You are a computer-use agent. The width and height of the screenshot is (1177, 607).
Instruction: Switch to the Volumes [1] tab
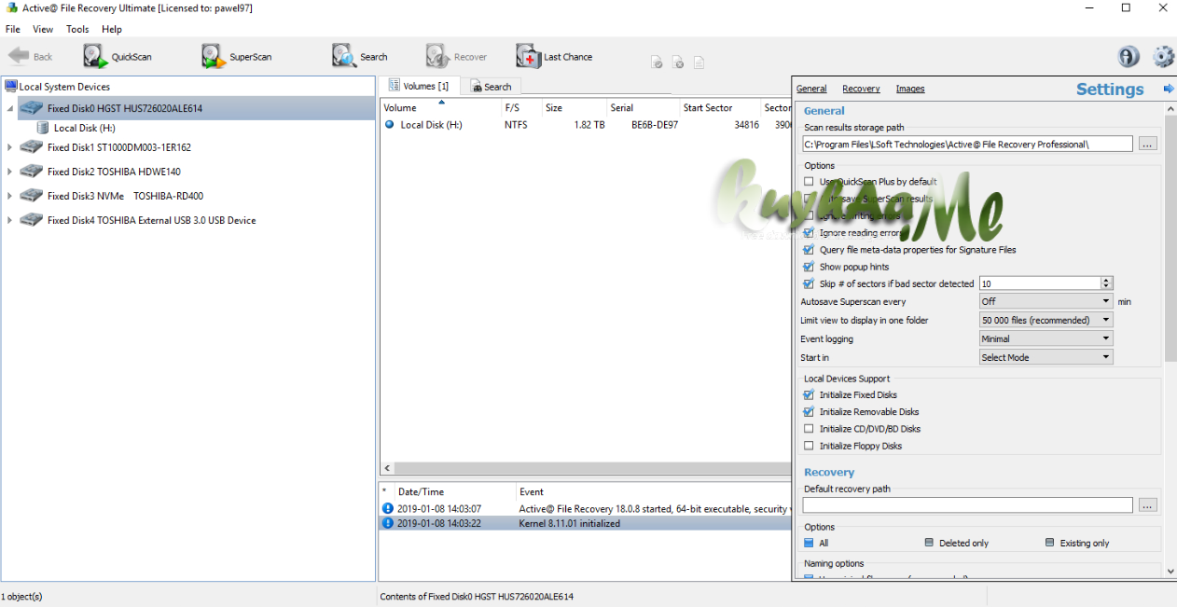[x=419, y=86]
